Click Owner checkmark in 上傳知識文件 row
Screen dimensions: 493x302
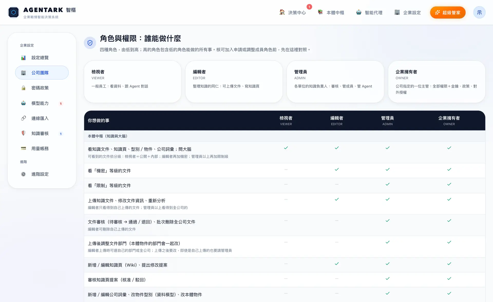[x=449, y=199]
